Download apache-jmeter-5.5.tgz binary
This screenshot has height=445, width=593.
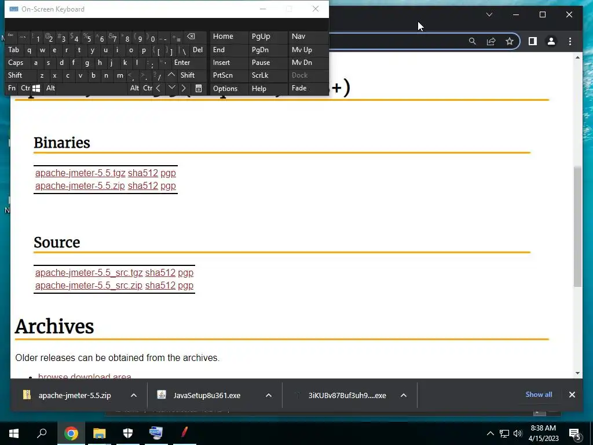[x=80, y=173]
